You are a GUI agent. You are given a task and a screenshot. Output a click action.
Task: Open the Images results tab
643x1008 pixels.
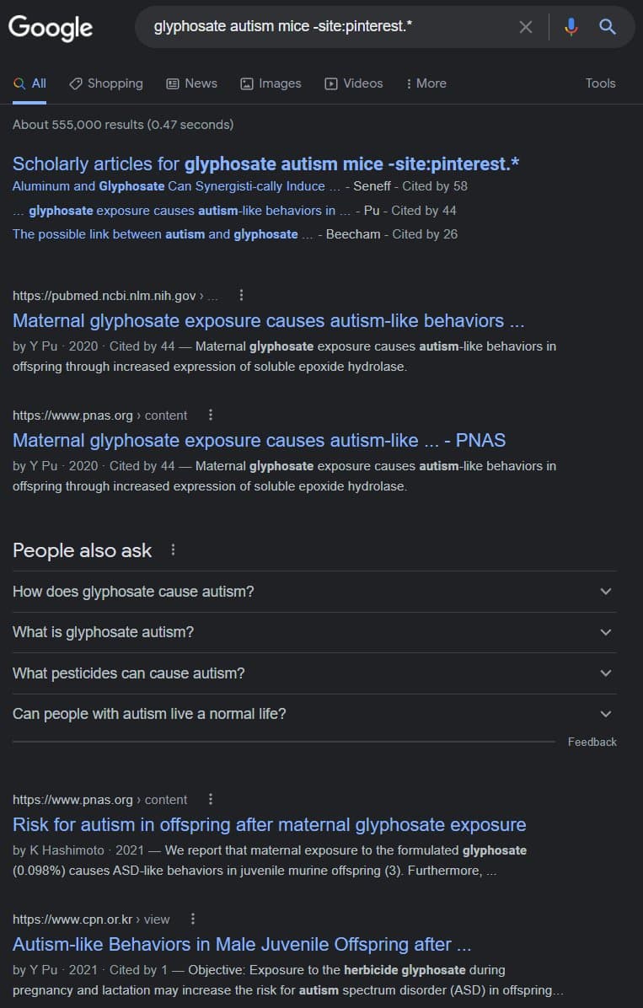click(x=271, y=83)
